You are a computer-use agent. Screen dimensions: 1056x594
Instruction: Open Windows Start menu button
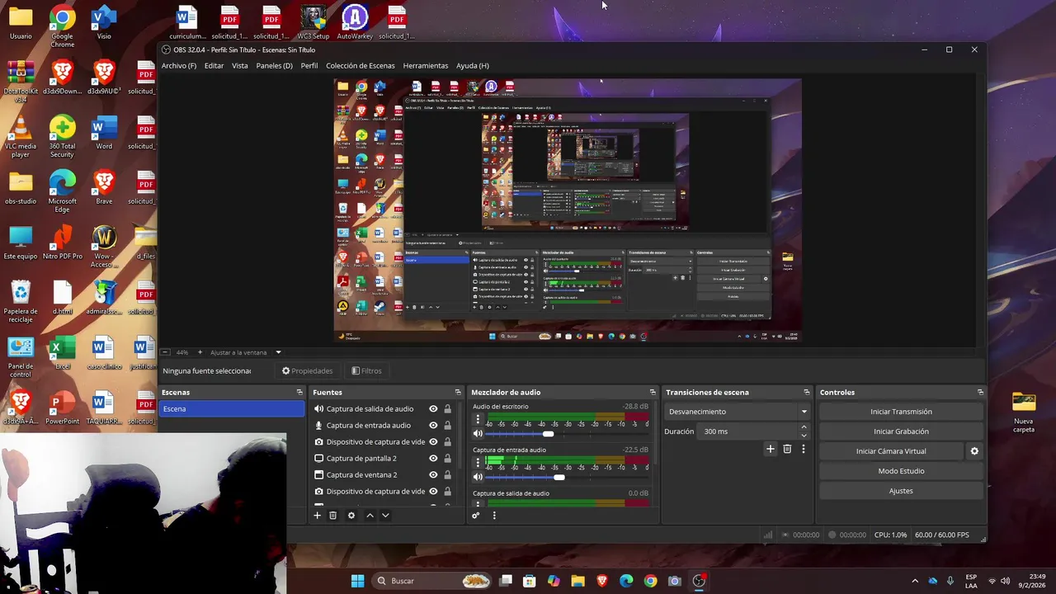click(357, 581)
